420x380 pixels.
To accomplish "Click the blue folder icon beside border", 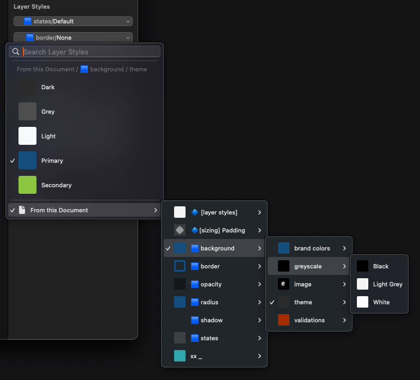I will click(195, 266).
